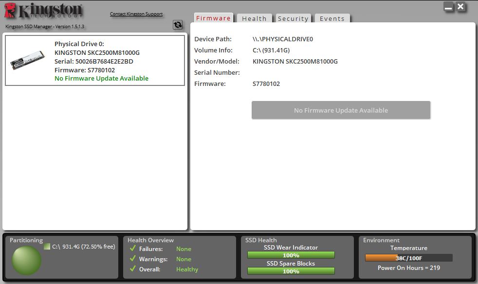This screenshot has width=478, height=284.
Task: Click the Failures green checkmark icon
Action: pyautogui.click(x=132, y=249)
